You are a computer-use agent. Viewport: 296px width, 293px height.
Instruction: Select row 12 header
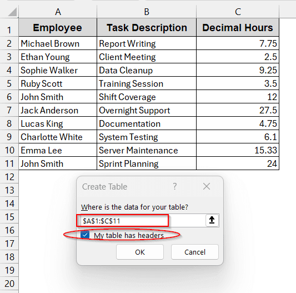[x=9, y=177]
